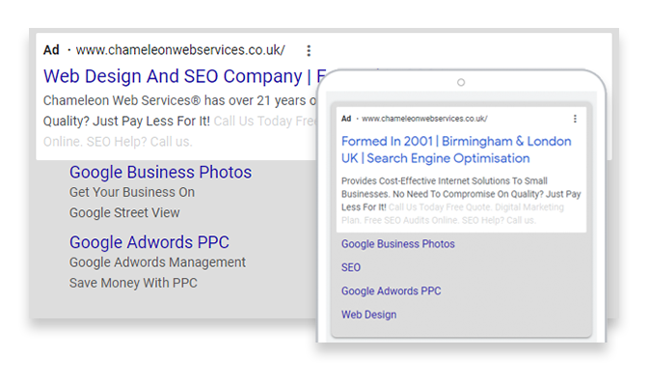Select the SEO mobile sitelink
The width and height of the screenshot is (650, 384).
pos(351,268)
